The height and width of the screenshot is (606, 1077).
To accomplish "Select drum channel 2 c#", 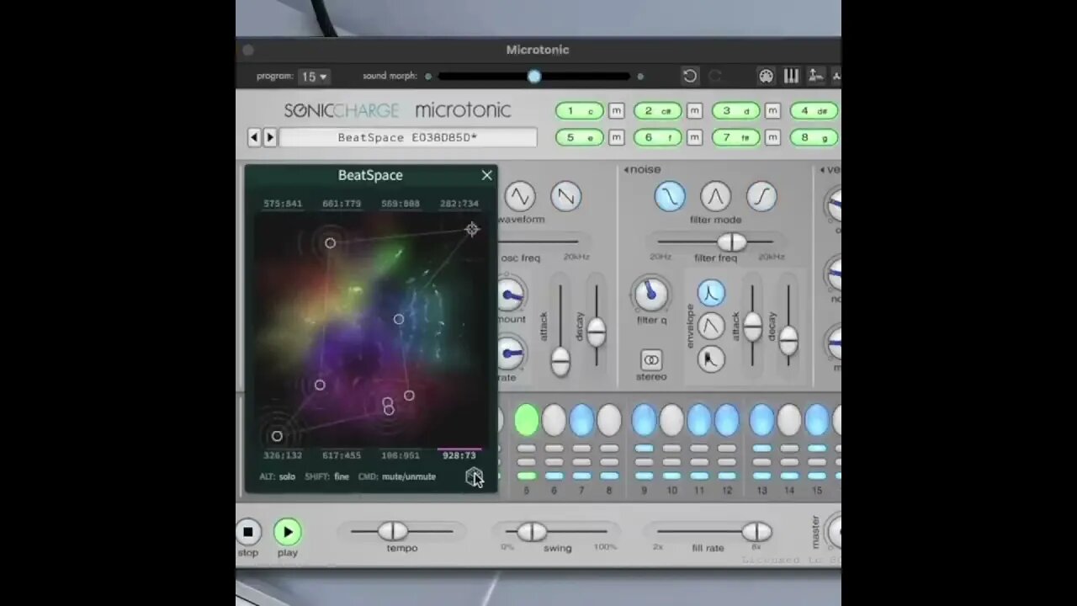I will pos(658,111).
